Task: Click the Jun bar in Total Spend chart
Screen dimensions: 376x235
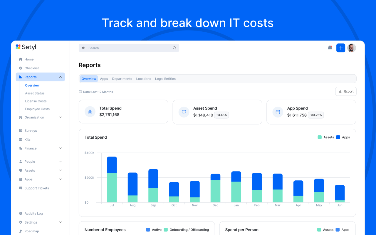Action: [340, 194]
